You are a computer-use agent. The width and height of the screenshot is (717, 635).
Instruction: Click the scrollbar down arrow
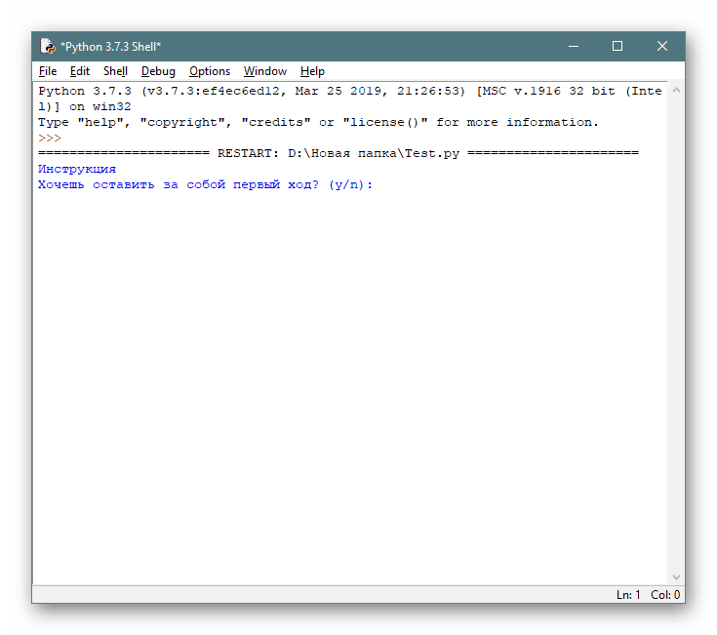click(676, 577)
